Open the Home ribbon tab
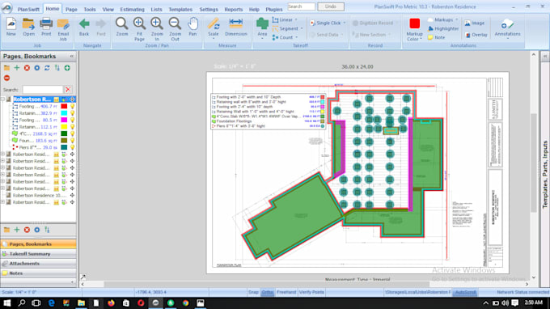The width and height of the screenshot is (550, 309). click(x=53, y=9)
